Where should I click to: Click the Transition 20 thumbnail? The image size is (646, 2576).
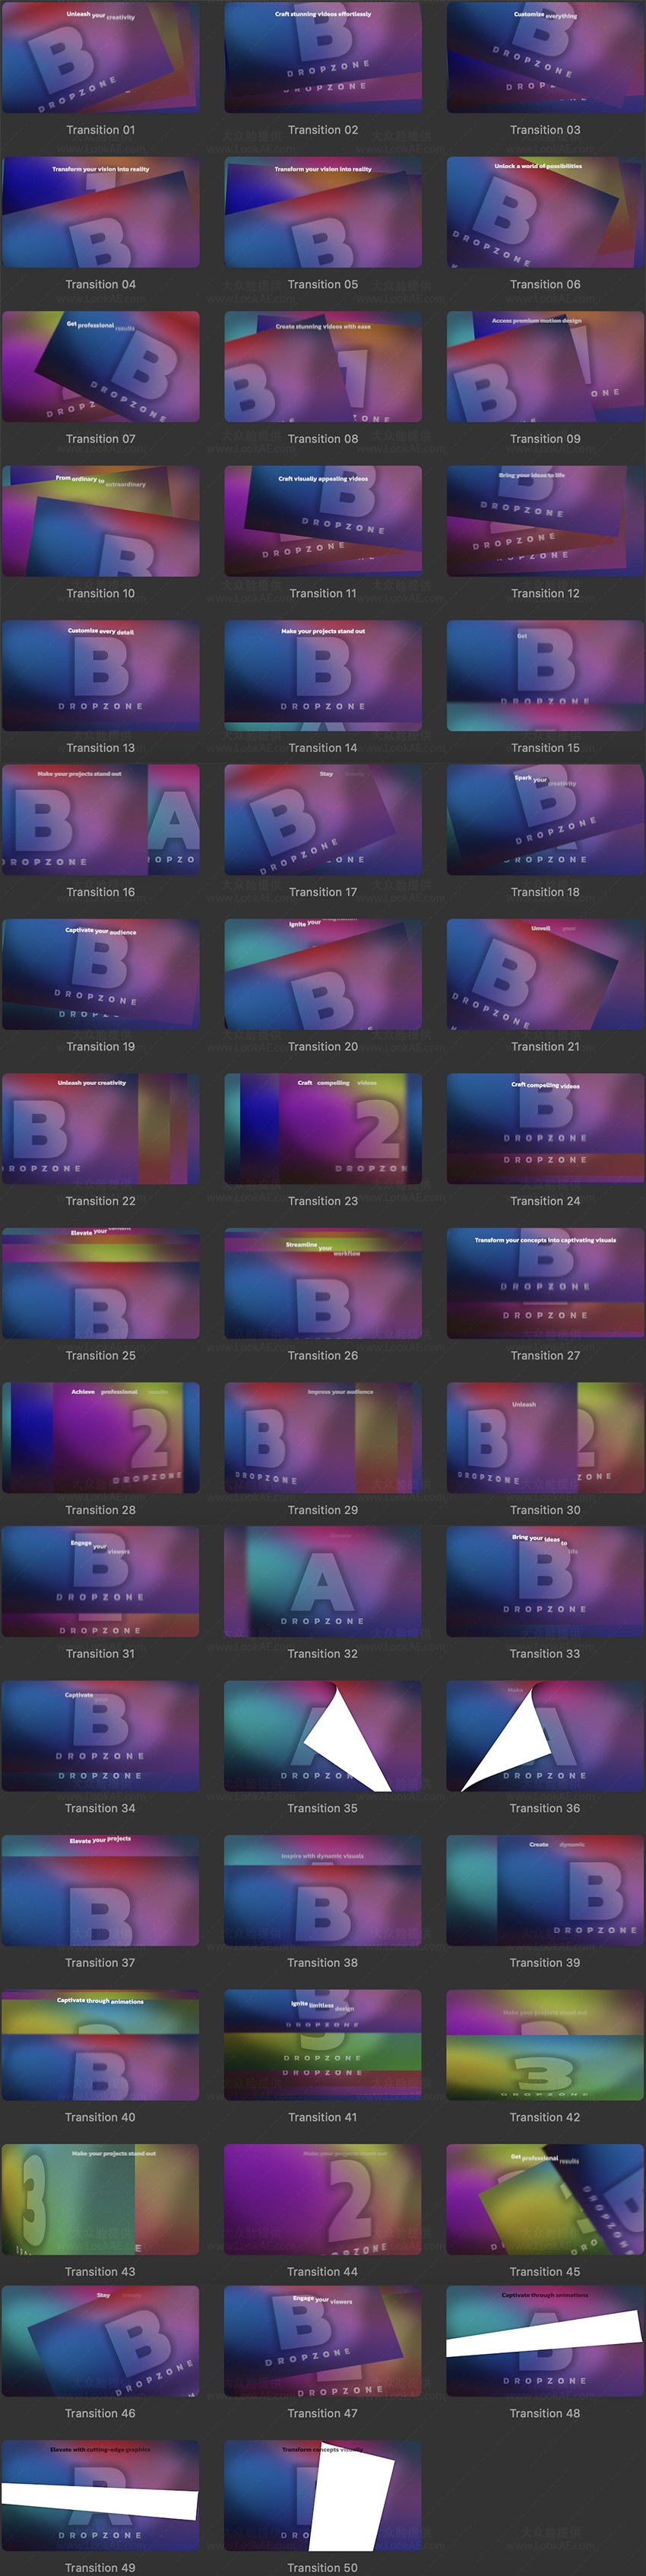tap(323, 974)
